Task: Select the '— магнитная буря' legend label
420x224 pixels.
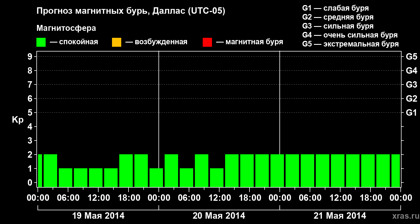Action: coord(250,42)
